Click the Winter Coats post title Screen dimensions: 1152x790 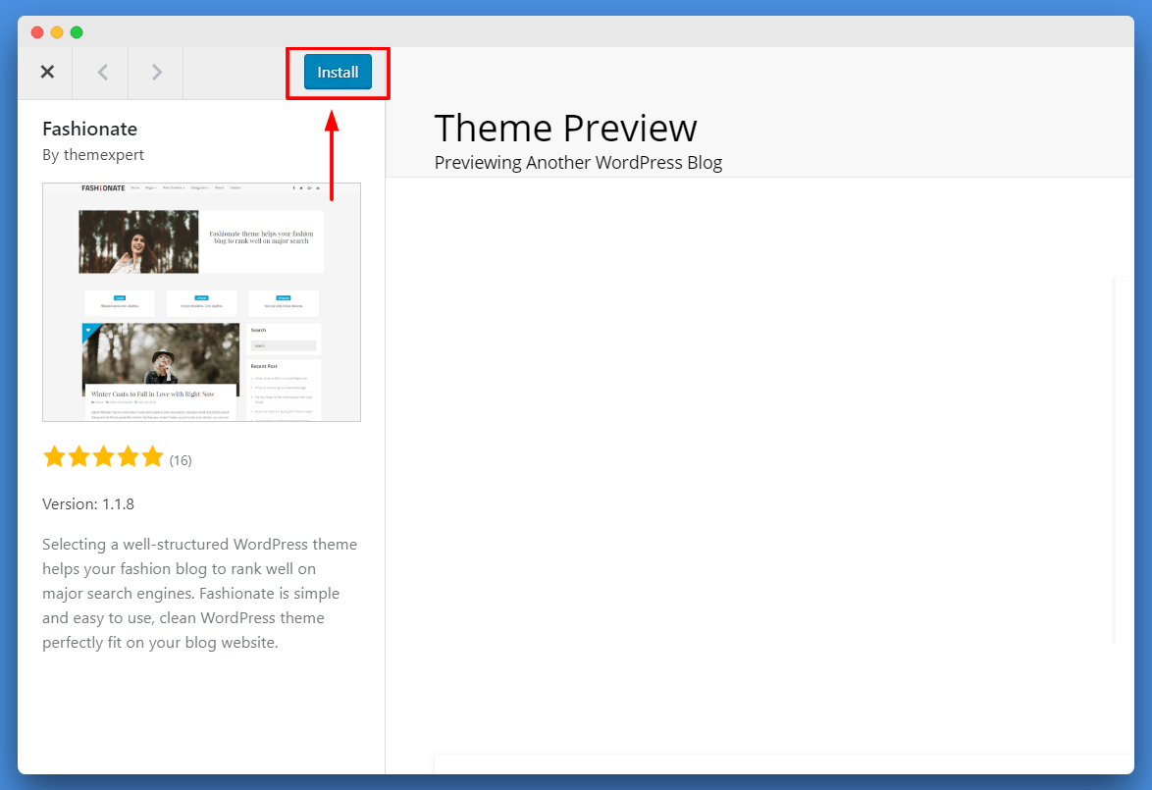click(x=152, y=394)
